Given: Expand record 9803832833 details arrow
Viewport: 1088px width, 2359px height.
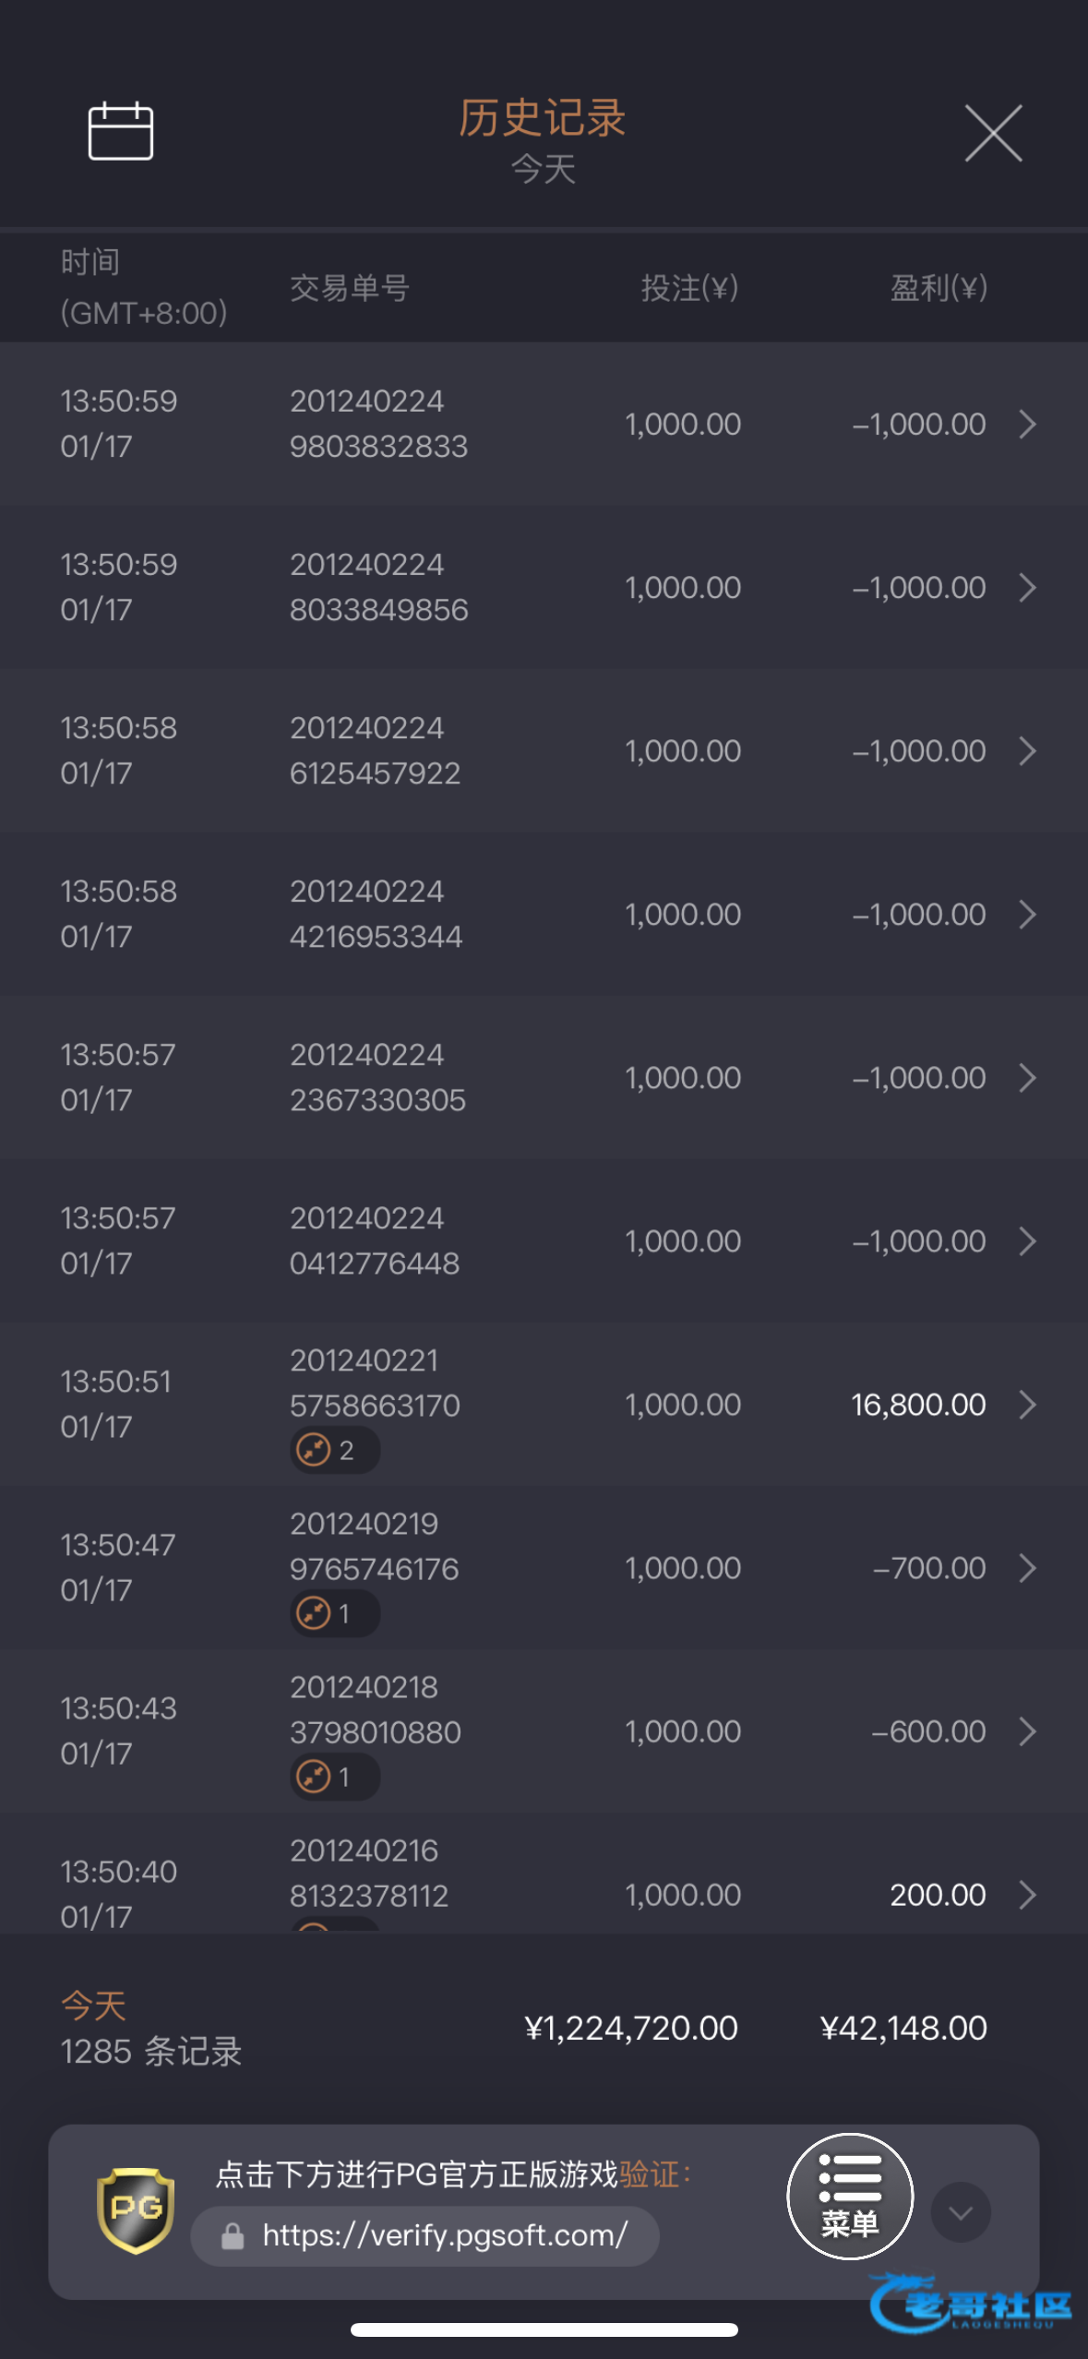Looking at the screenshot, I should [x=1027, y=425].
